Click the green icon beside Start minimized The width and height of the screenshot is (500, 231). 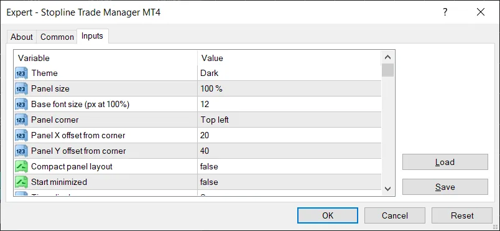click(21, 182)
